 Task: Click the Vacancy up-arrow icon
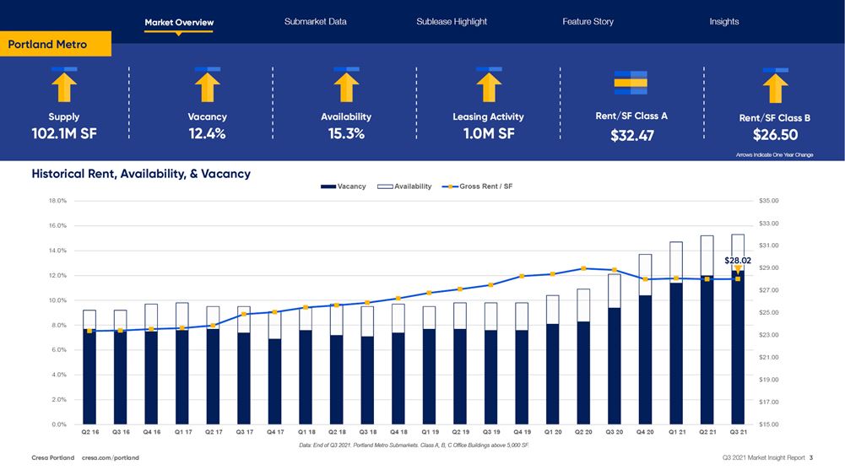[207, 86]
